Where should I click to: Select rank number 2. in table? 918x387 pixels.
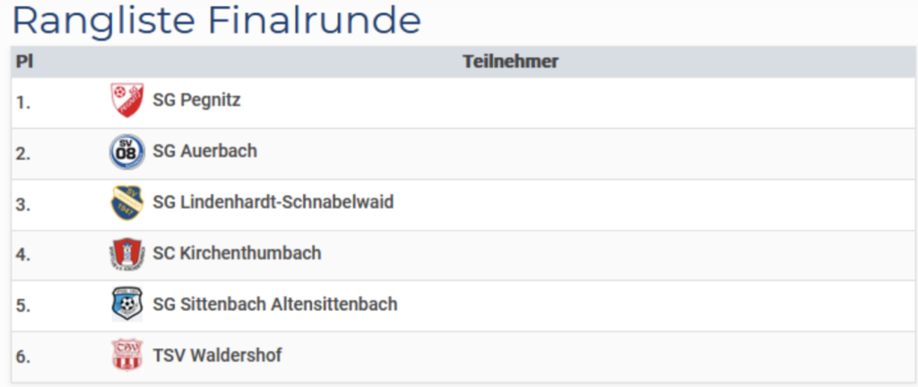tap(23, 152)
